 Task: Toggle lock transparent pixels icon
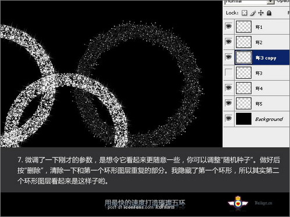[x=245, y=13]
